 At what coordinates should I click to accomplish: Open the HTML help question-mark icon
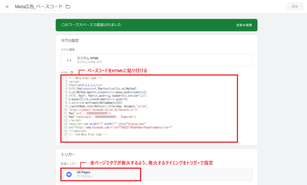72,73
